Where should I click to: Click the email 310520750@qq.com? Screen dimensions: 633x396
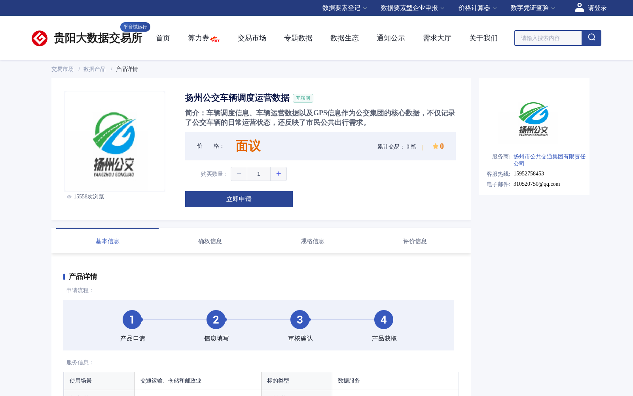[537, 184]
